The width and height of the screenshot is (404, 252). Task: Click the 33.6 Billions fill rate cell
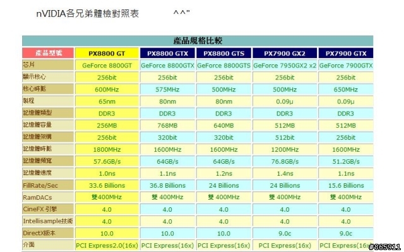(x=107, y=185)
